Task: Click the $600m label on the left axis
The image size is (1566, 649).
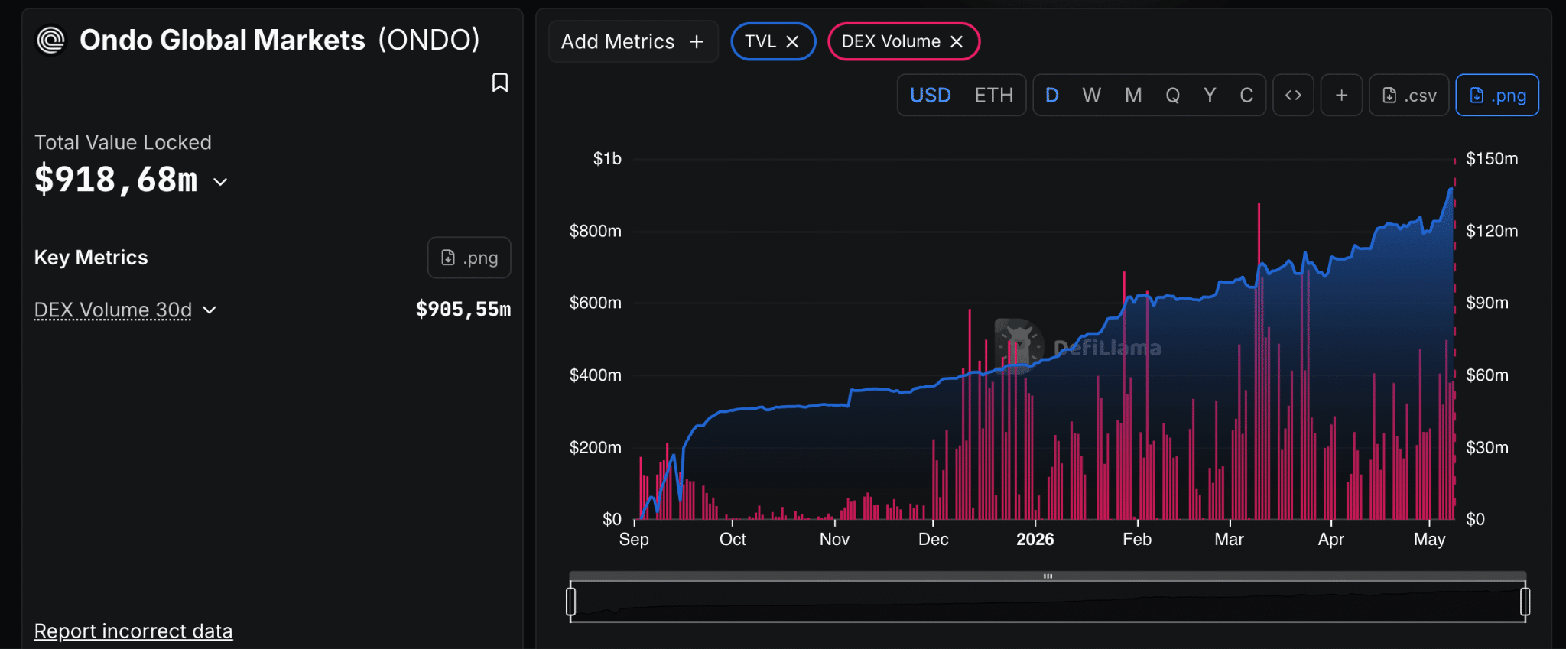Action: tap(596, 303)
